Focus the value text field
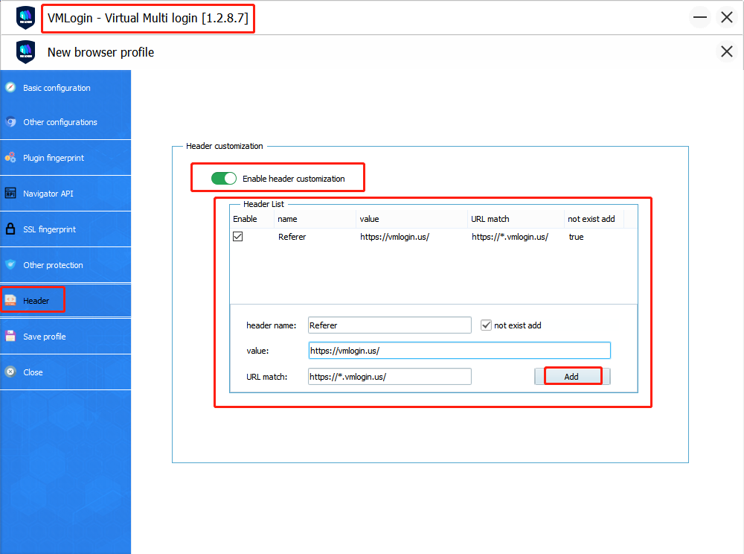Image resolution: width=744 pixels, height=554 pixels. tap(459, 351)
